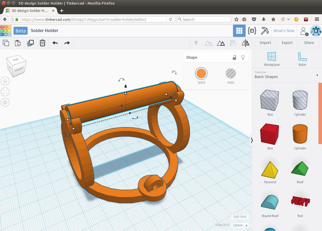Click the Copy icon in toolbar
Viewport: 322px width, 231px height.
6,43
